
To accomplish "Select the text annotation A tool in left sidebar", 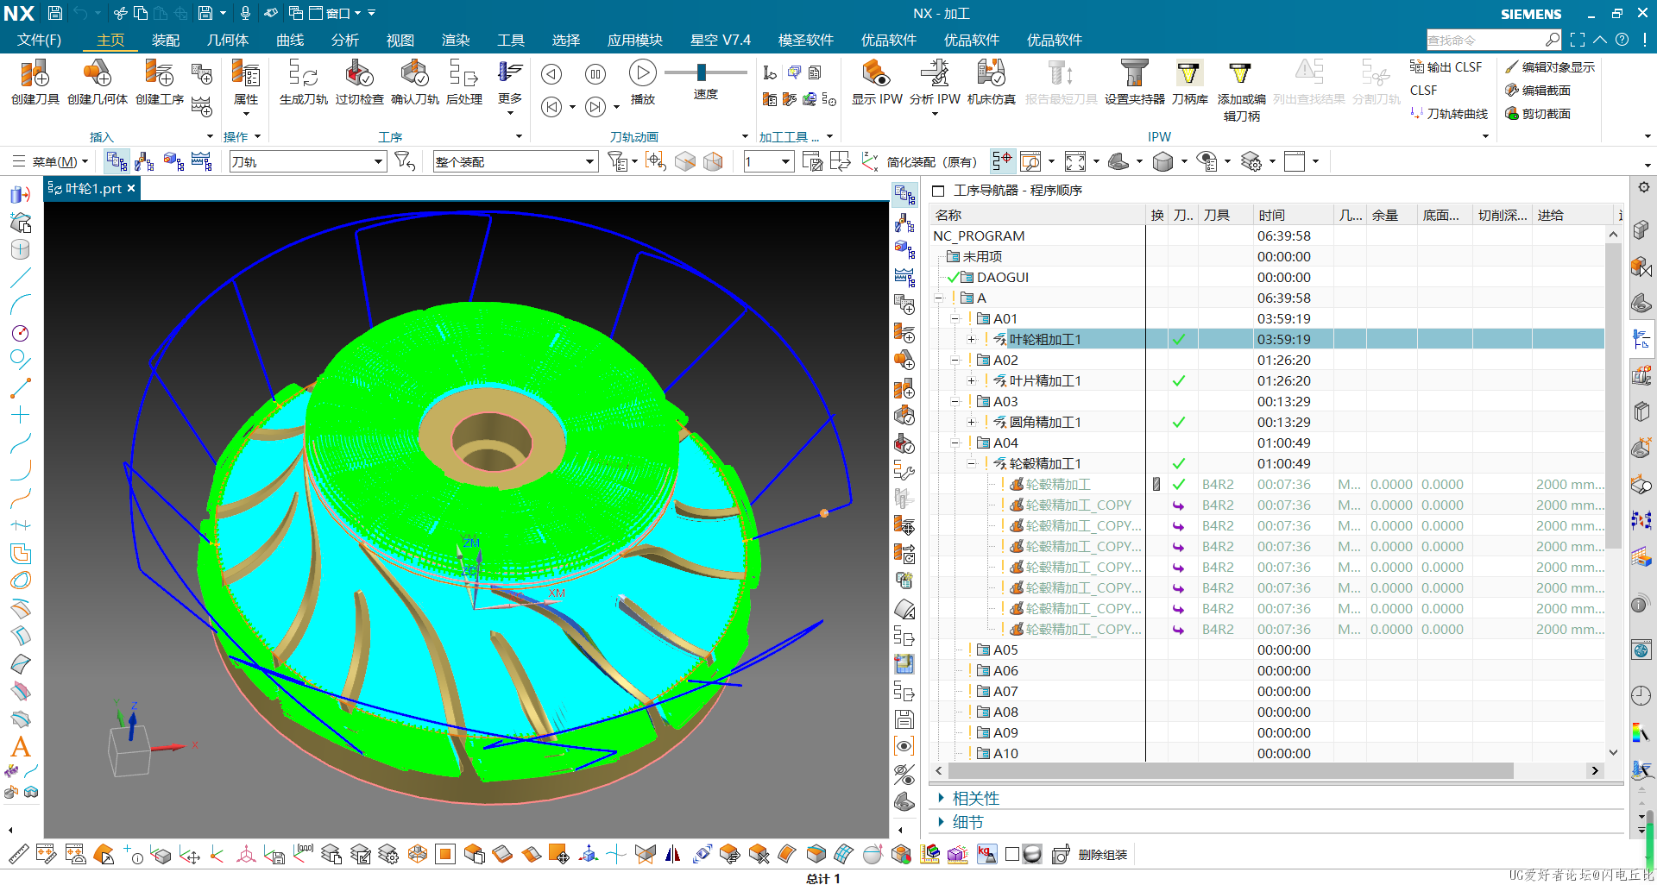I will coord(21,747).
